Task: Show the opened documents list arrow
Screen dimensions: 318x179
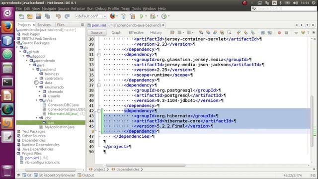Action: (x=307, y=25)
